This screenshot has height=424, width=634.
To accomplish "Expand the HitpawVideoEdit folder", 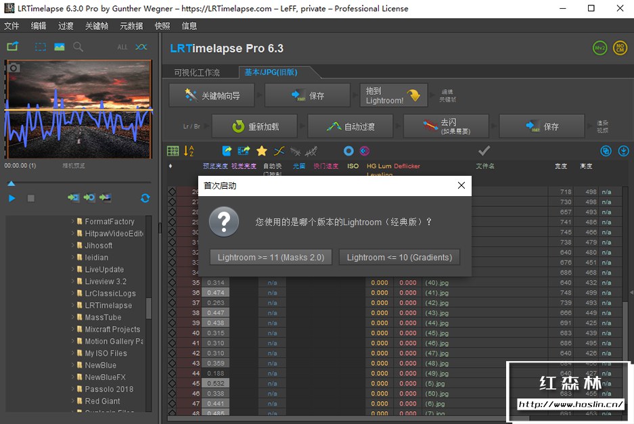I will coord(73,233).
